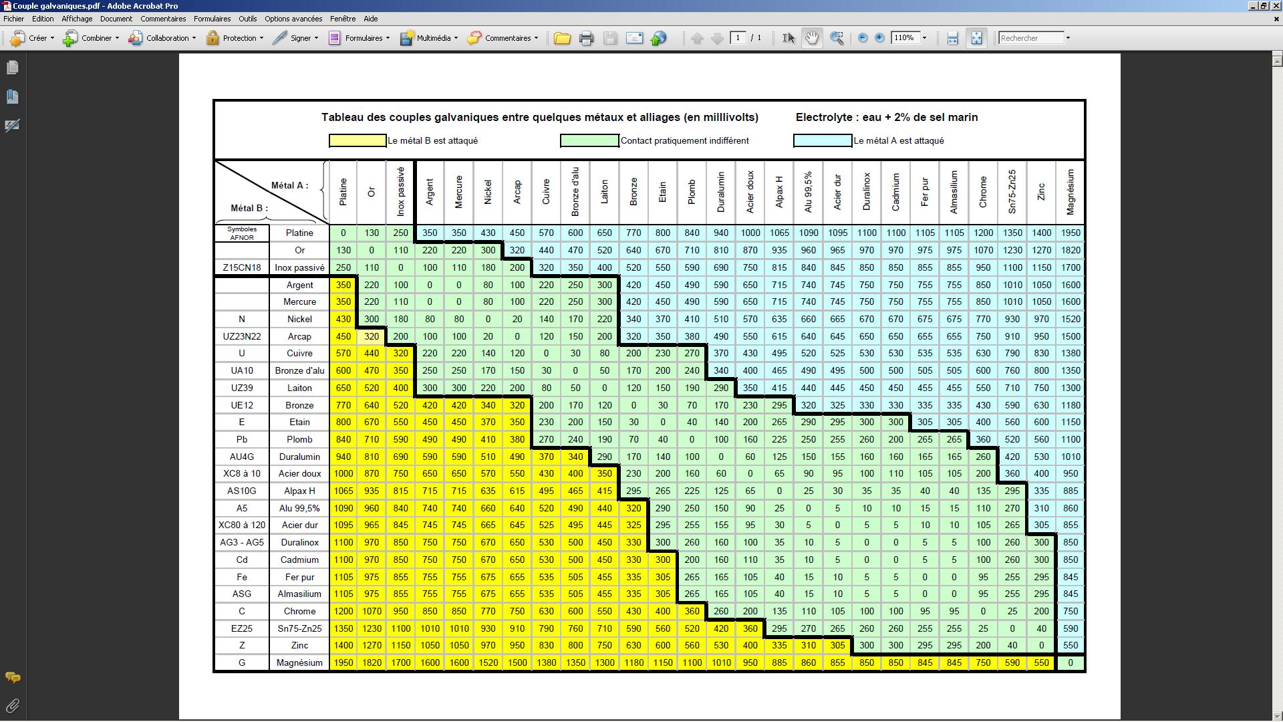Screen dimensions: 1283x722
Task: Open the Options avancées menu
Action: [293, 19]
